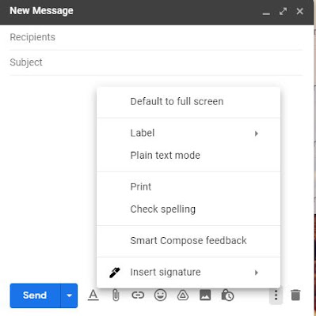This screenshot has height=316, width=316.
Task: Run Check spelling
Action: (x=188, y=209)
